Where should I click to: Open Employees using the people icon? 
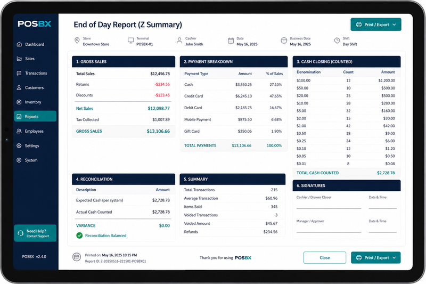[x=19, y=131]
